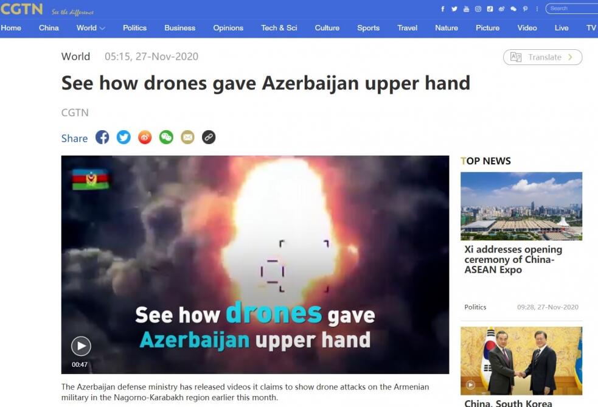Click the Search input field
Viewport: 598px width, 407px height.
click(572, 9)
